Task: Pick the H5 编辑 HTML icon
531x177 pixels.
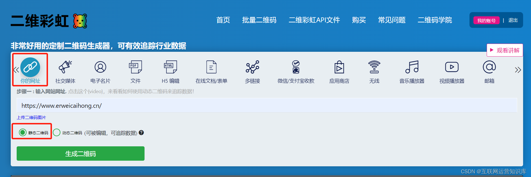Action: pyautogui.click(x=171, y=67)
